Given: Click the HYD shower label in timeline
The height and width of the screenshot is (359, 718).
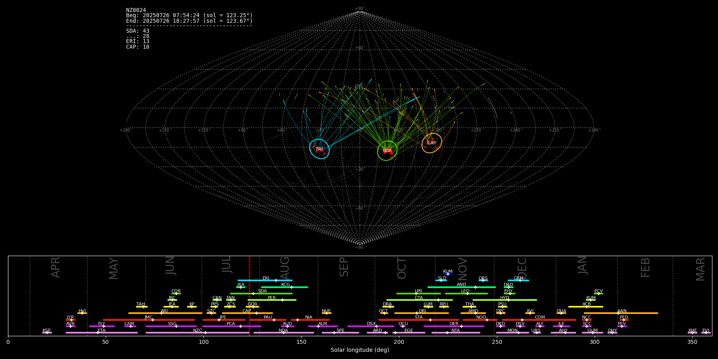Looking at the screenshot, I should click(505, 298).
